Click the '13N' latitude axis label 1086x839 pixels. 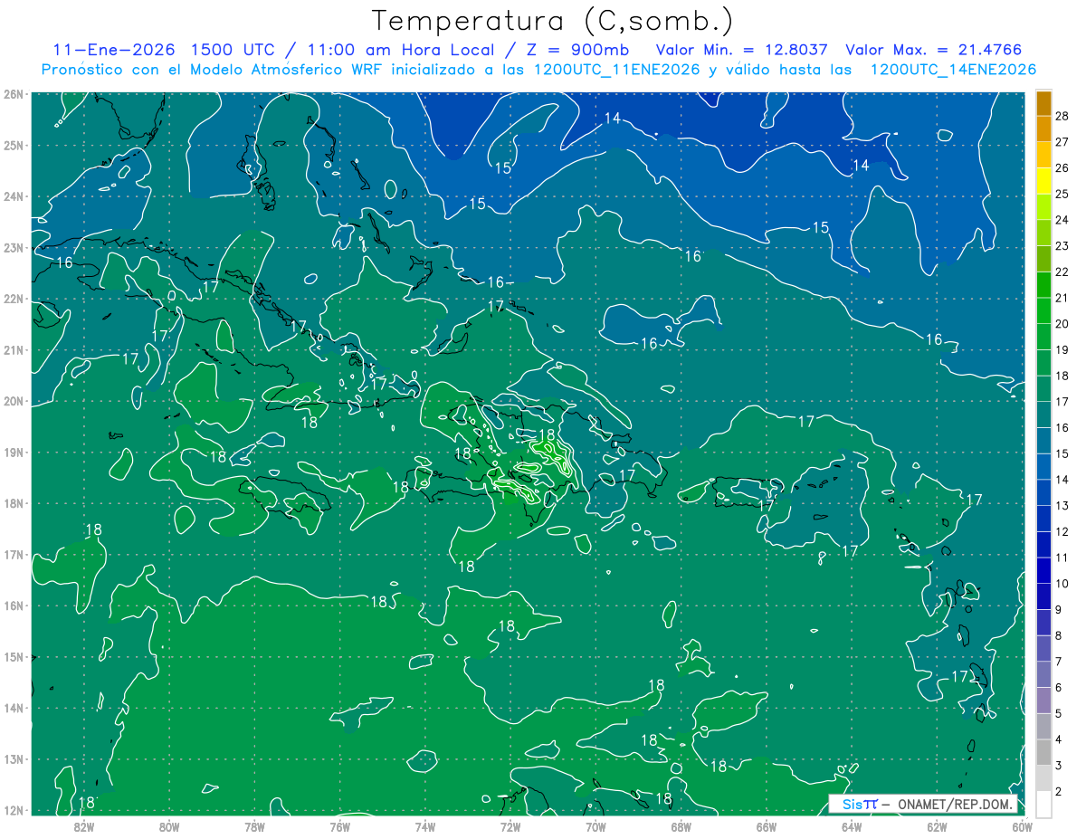pyautogui.click(x=14, y=758)
